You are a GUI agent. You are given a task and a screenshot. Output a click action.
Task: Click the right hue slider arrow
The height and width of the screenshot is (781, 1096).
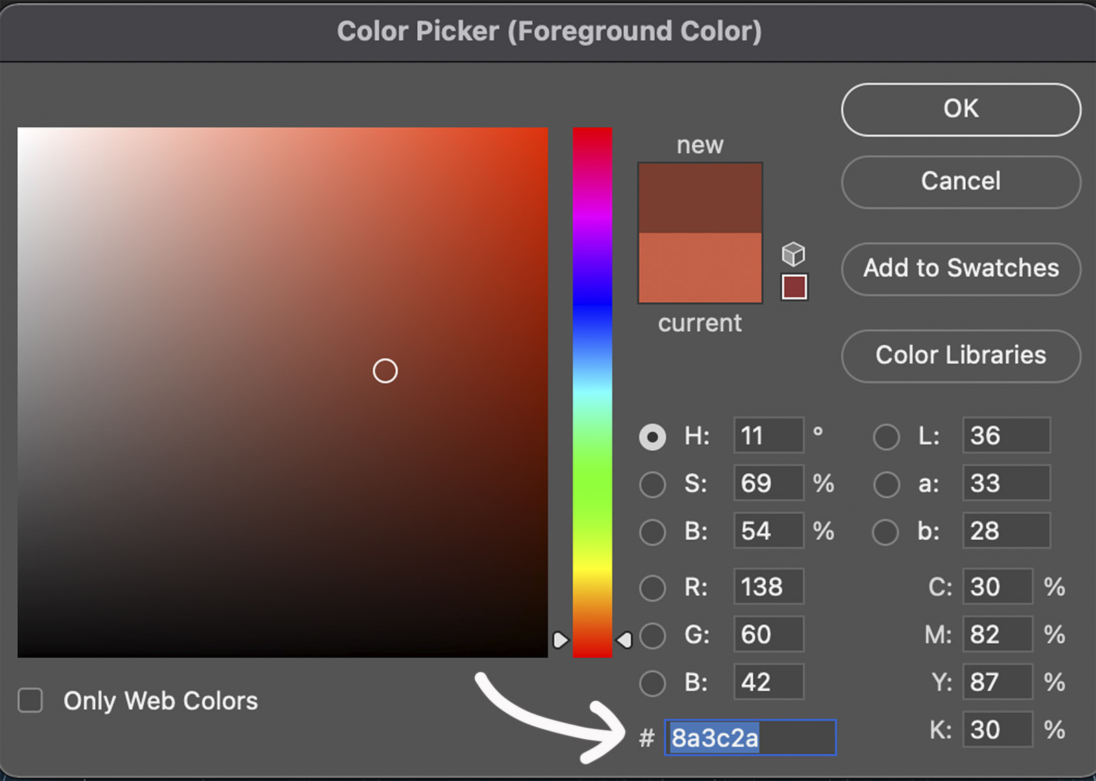(x=624, y=640)
